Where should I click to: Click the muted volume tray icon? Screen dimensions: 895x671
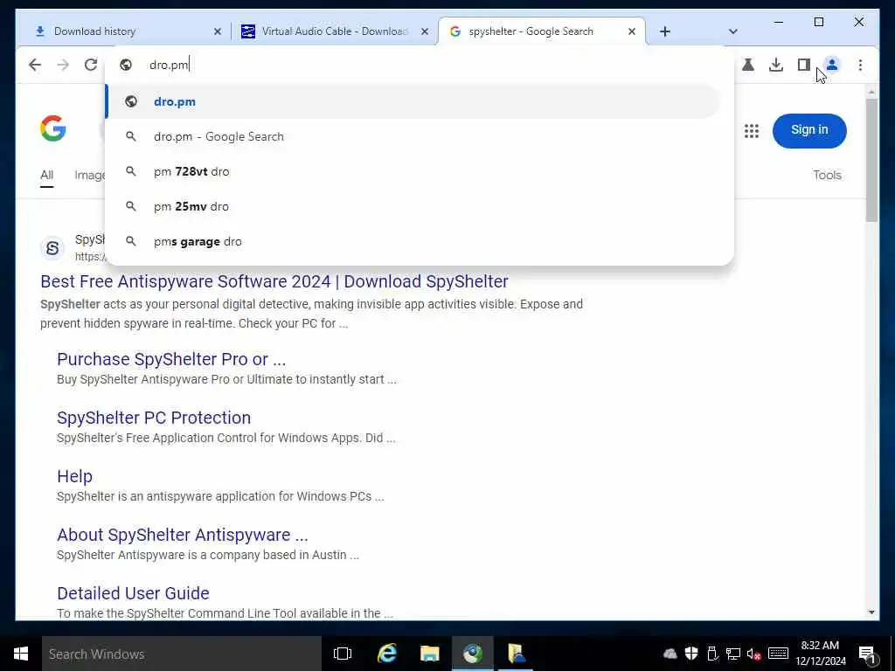[x=754, y=654]
